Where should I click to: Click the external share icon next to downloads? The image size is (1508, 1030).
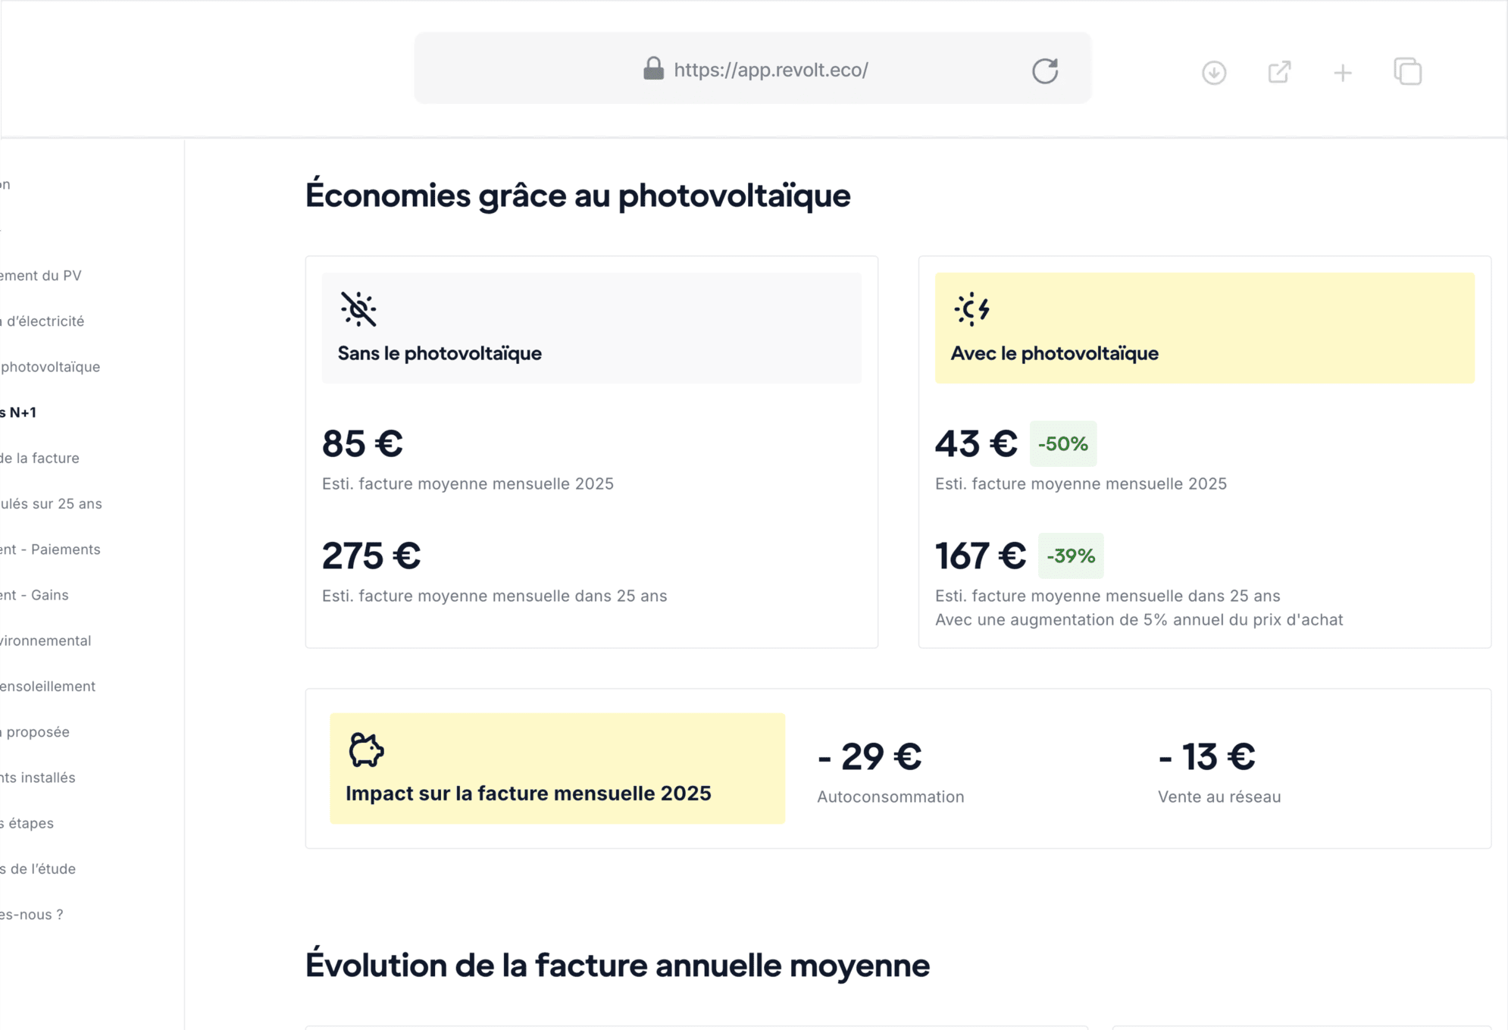coord(1278,72)
